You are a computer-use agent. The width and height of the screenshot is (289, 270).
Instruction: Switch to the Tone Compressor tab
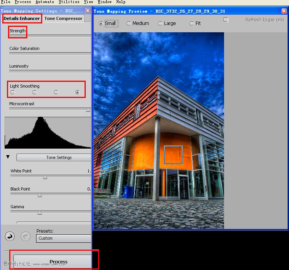(x=63, y=18)
